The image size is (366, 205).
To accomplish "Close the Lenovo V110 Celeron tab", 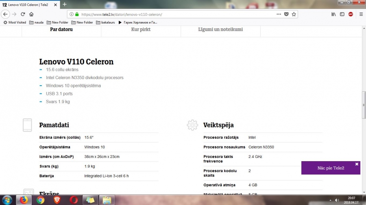I will [x=55, y=4].
